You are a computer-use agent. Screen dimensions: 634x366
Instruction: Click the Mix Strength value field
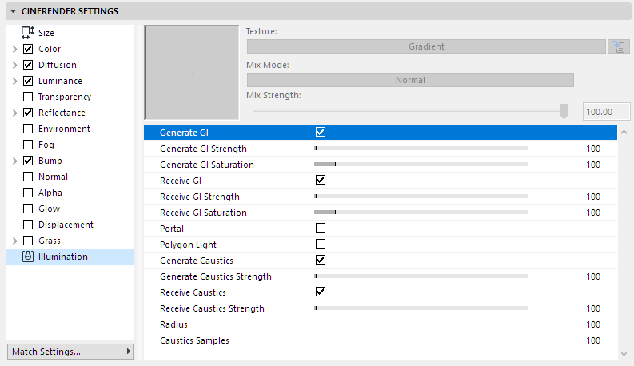[x=606, y=112]
